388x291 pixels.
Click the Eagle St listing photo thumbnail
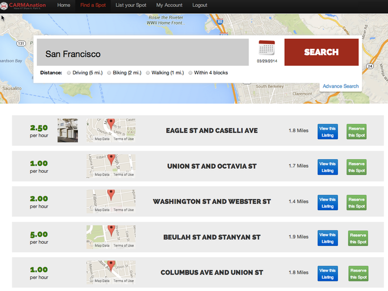[68, 130]
